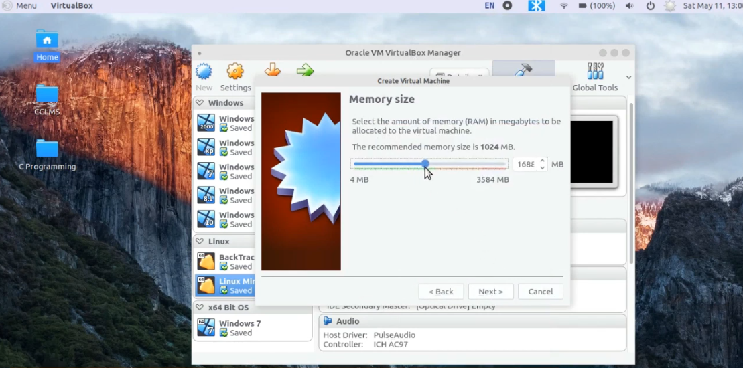Collapse the Windows group chevron
Viewport: 743px width, 368px height.
coord(200,102)
